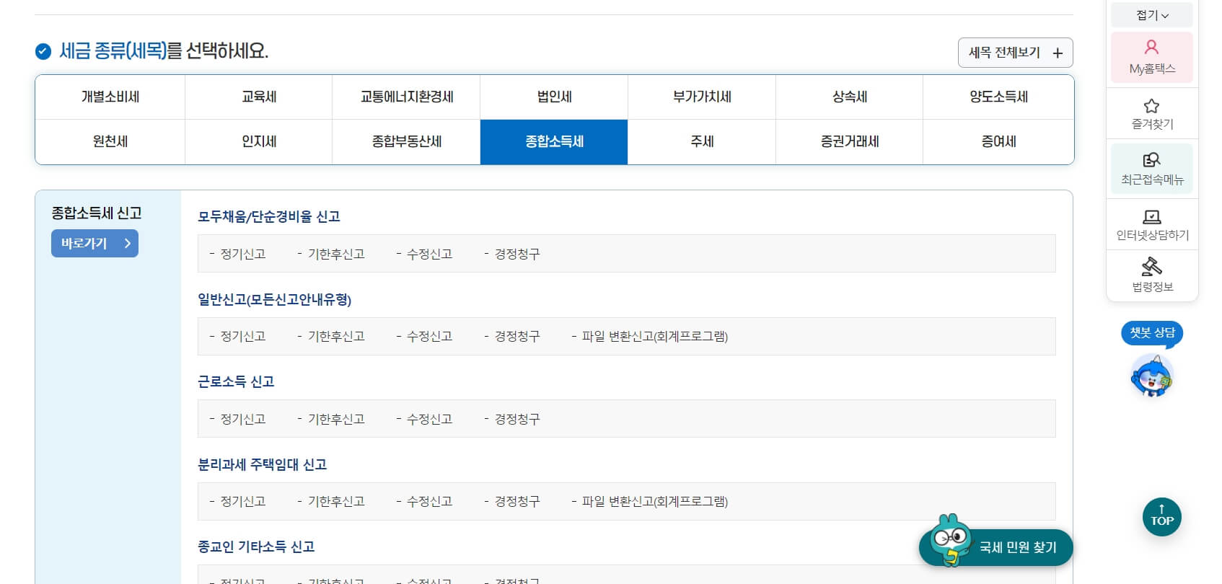The width and height of the screenshot is (1222, 584).
Task: Open 즐겨찾기 star icon
Action: (x=1151, y=106)
